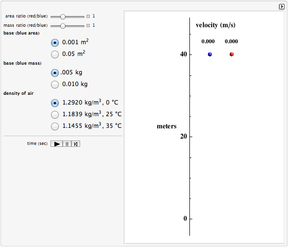Pause the time animation
The image size is (288, 247).
[x=67, y=144]
